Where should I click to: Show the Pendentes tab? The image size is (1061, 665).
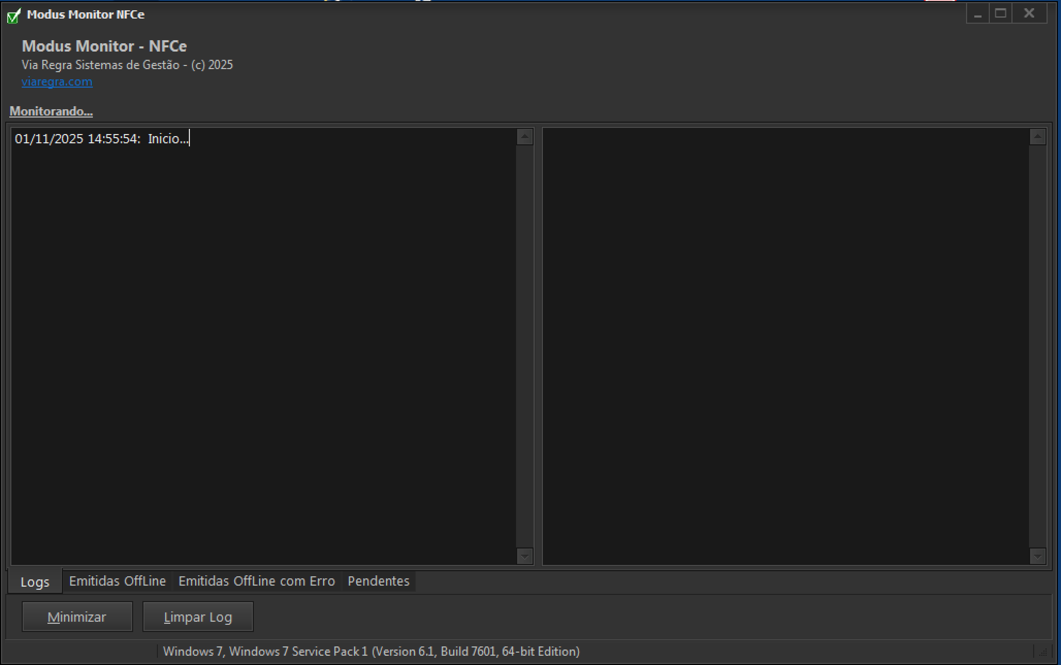point(378,581)
